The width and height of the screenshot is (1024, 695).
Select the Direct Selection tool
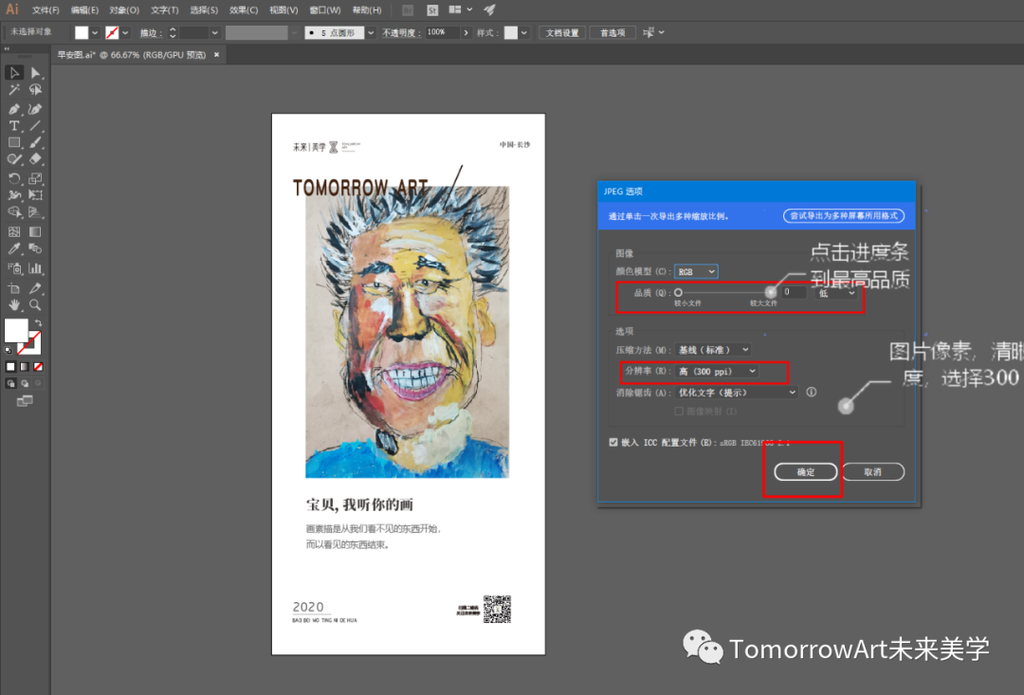coord(35,72)
